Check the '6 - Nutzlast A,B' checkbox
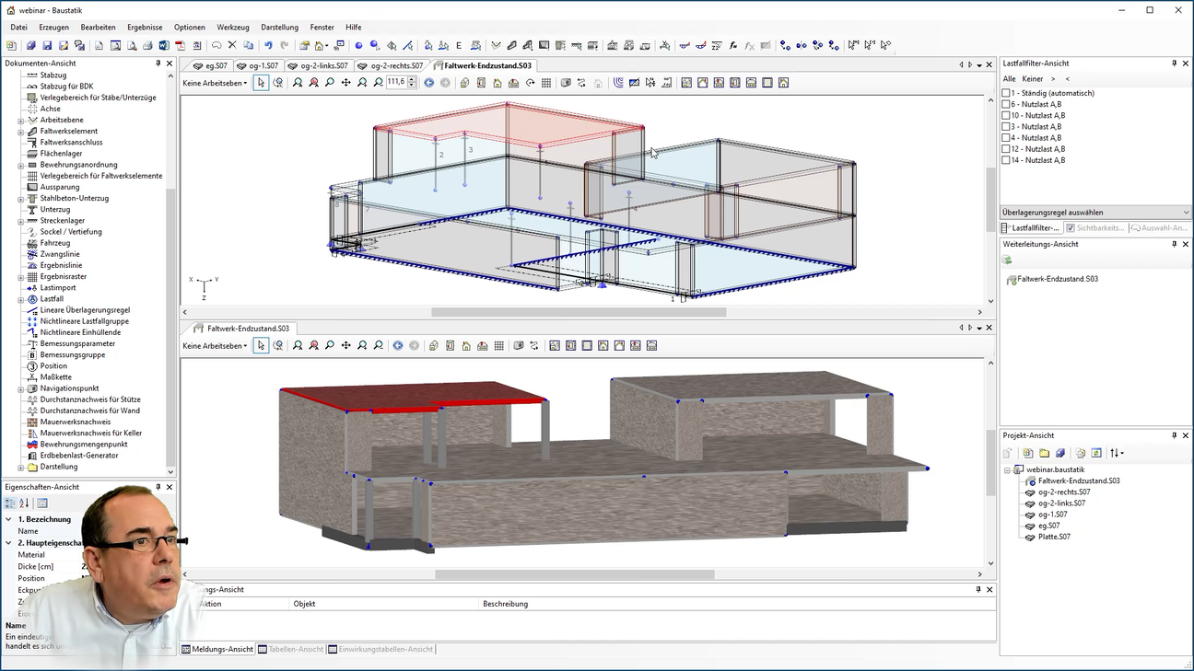Image resolution: width=1194 pixels, height=671 pixels. [x=1006, y=105]
